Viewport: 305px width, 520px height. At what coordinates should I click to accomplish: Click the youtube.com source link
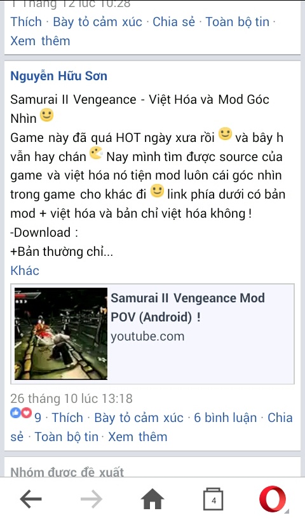(147, 336)
